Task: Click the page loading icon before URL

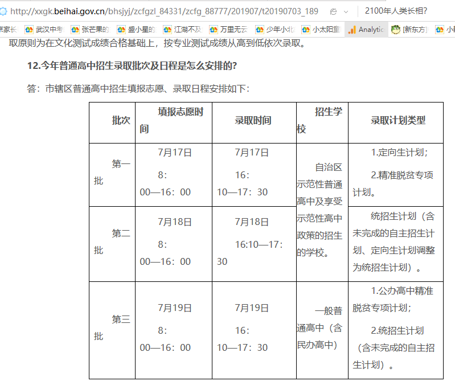Action: click(3, 11)
